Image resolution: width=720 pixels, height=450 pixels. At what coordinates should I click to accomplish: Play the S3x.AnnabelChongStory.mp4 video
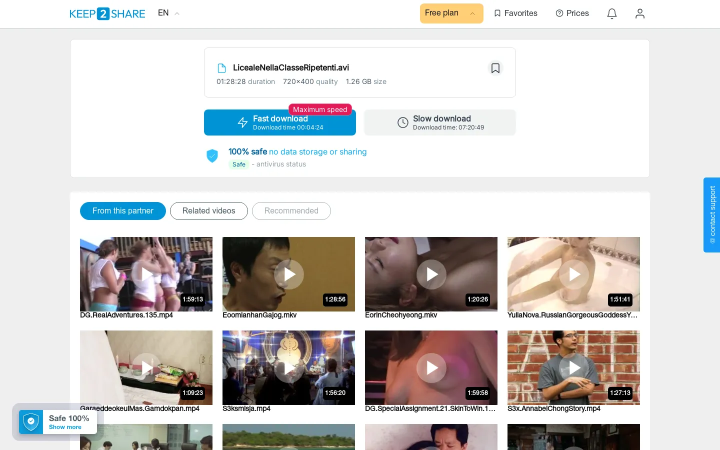tap(573, 367)
